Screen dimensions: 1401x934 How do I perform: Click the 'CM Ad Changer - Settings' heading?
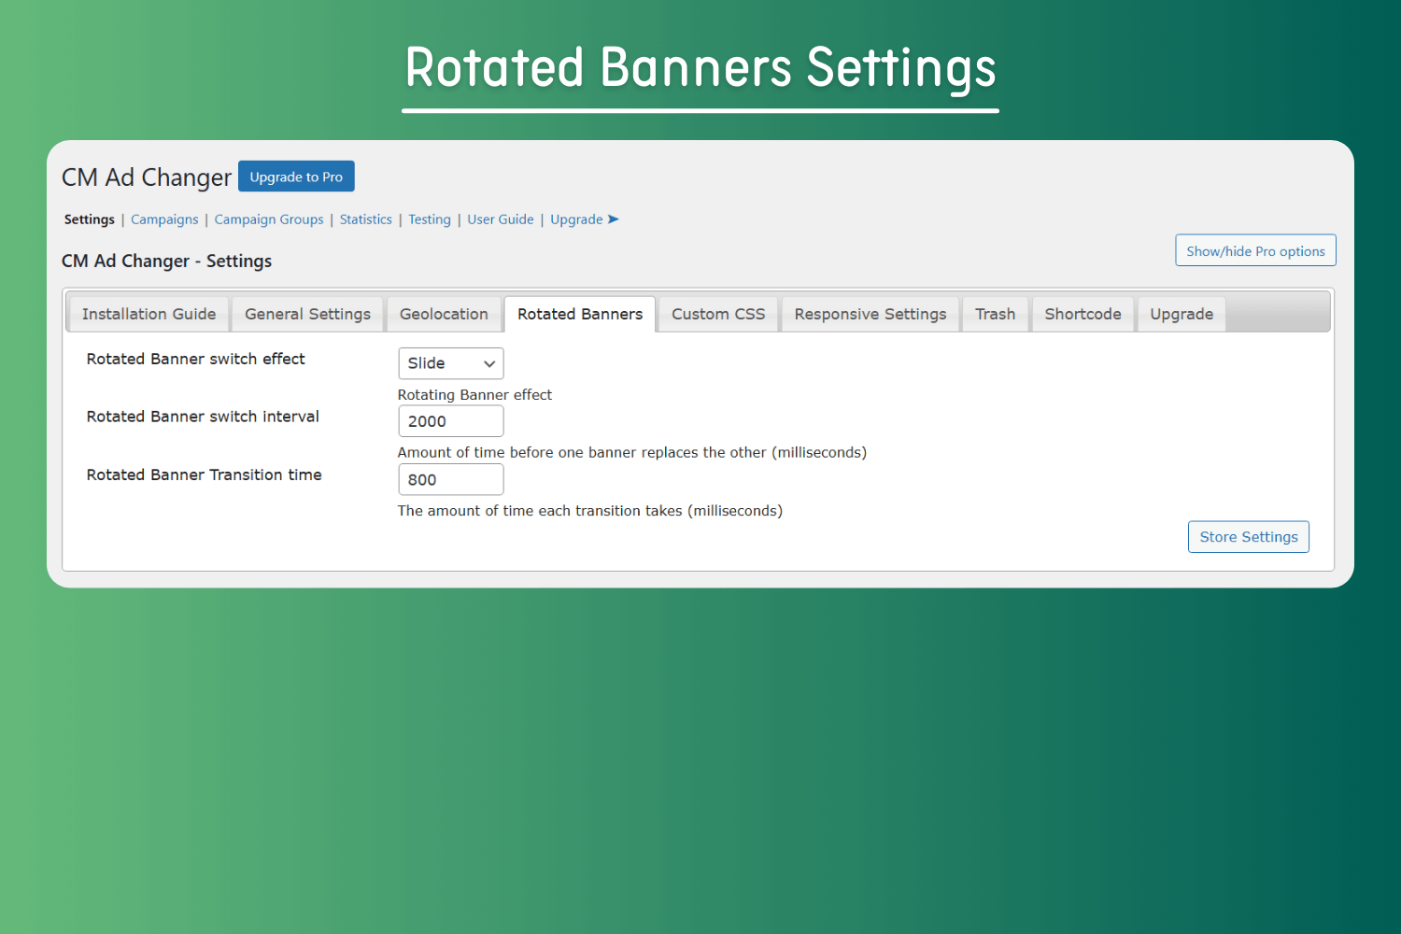[x=166, y=262]
